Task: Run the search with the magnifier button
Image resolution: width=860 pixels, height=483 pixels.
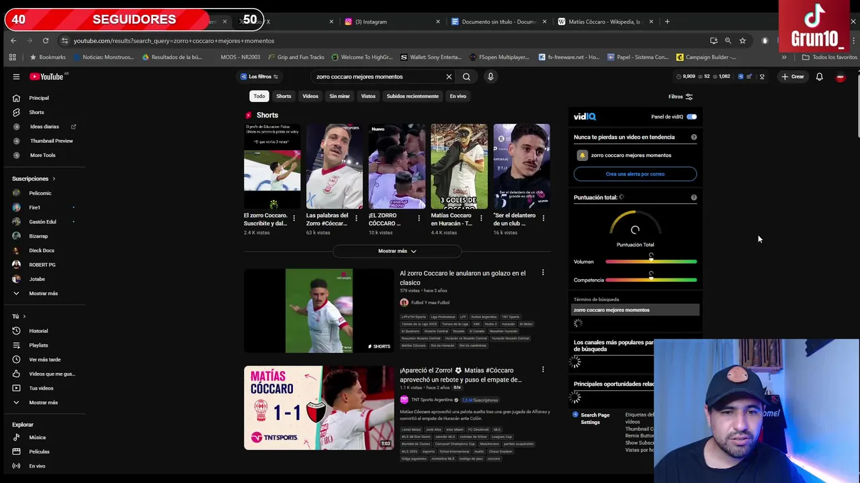Action: [466, 76]
